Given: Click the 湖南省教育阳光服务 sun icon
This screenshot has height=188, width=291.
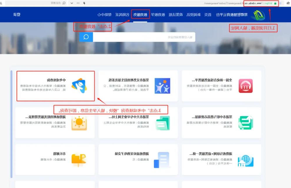Looking at the screenshot, I should pyautogui.click(x=79, y=123).
